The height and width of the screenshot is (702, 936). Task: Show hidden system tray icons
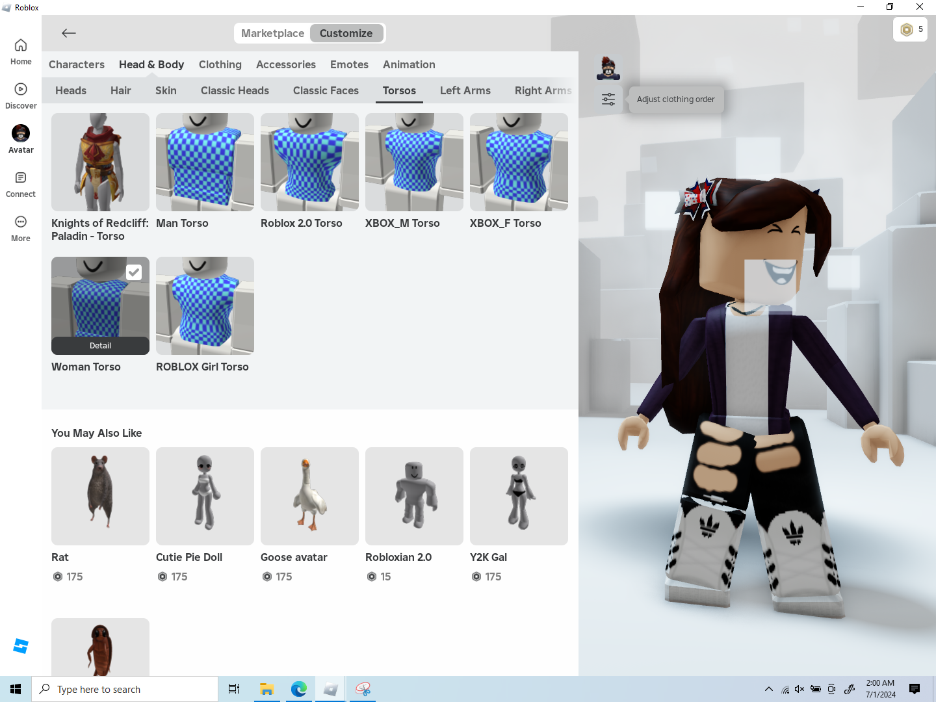(769, 689)
